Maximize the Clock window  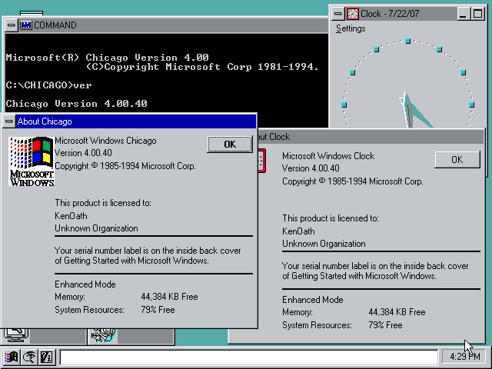coord(477,14)
